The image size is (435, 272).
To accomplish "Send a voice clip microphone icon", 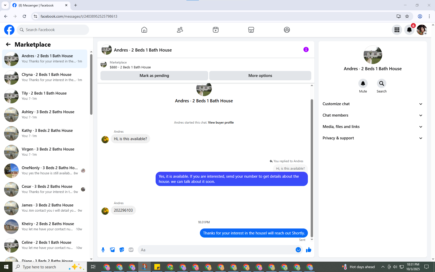I will tap(103, 250).
